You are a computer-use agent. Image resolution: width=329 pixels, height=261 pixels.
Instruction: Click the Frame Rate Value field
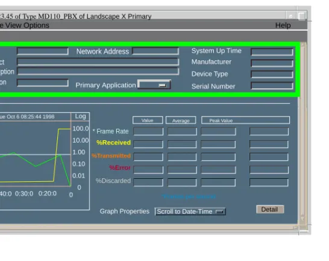tap(148, 132)
